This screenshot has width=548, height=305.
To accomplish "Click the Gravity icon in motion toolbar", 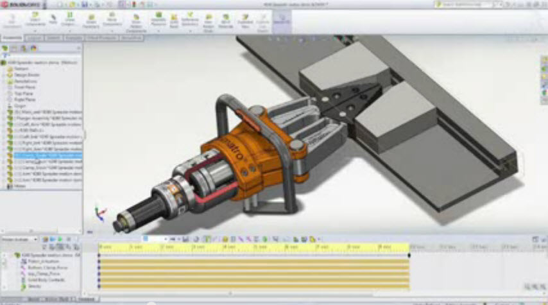I will (265, 240).
